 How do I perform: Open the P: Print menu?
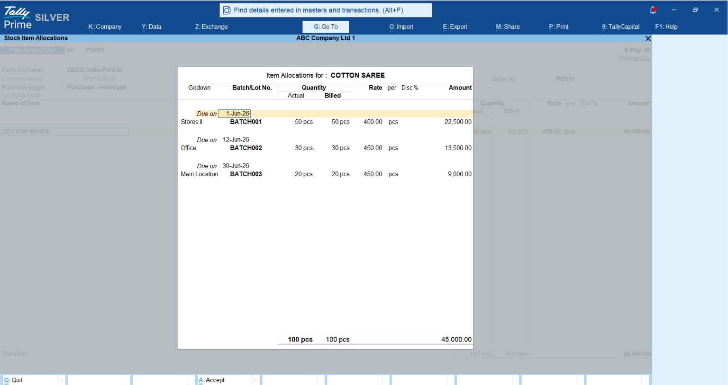[559, 27]
